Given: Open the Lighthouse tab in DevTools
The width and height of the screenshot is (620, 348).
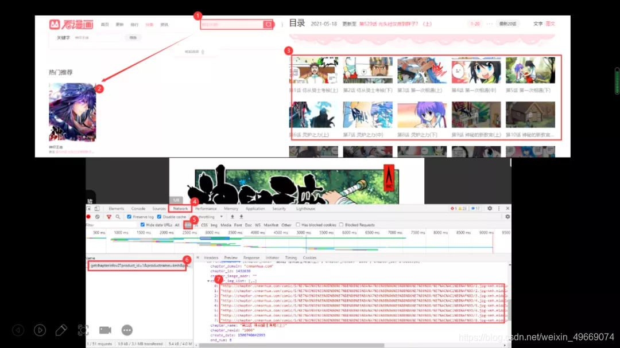Looking at the screenshot, I should click(305, 209).
